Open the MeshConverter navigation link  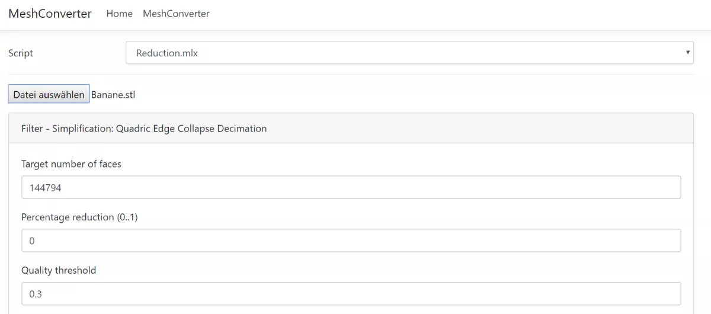176,14
